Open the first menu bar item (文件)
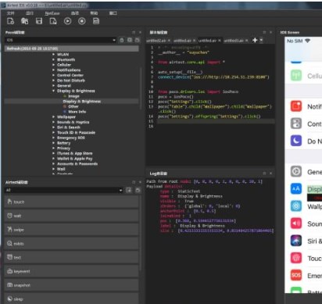 point(11,13)
